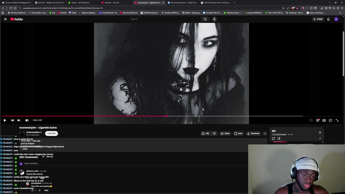Switch to LitONES Desktop Video Conference tab
The height and width of the screenshot is (194, 345).
[215, 3]
